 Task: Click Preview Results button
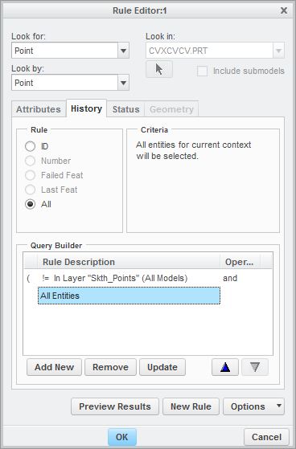tap(115, 406)
